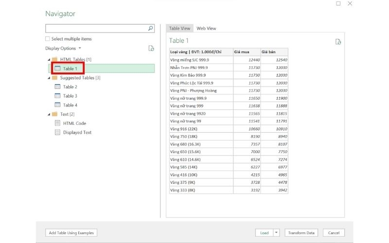The width and height of the screenshot is (389, 243).
Task: Click the Vàng 333 (8K) cell
Action: click(x=201, y=190)
